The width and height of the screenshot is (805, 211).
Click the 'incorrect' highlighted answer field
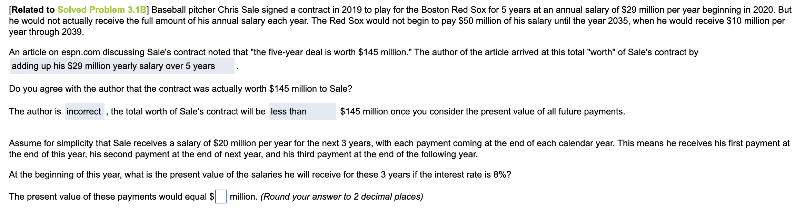(x=84, y=111)
